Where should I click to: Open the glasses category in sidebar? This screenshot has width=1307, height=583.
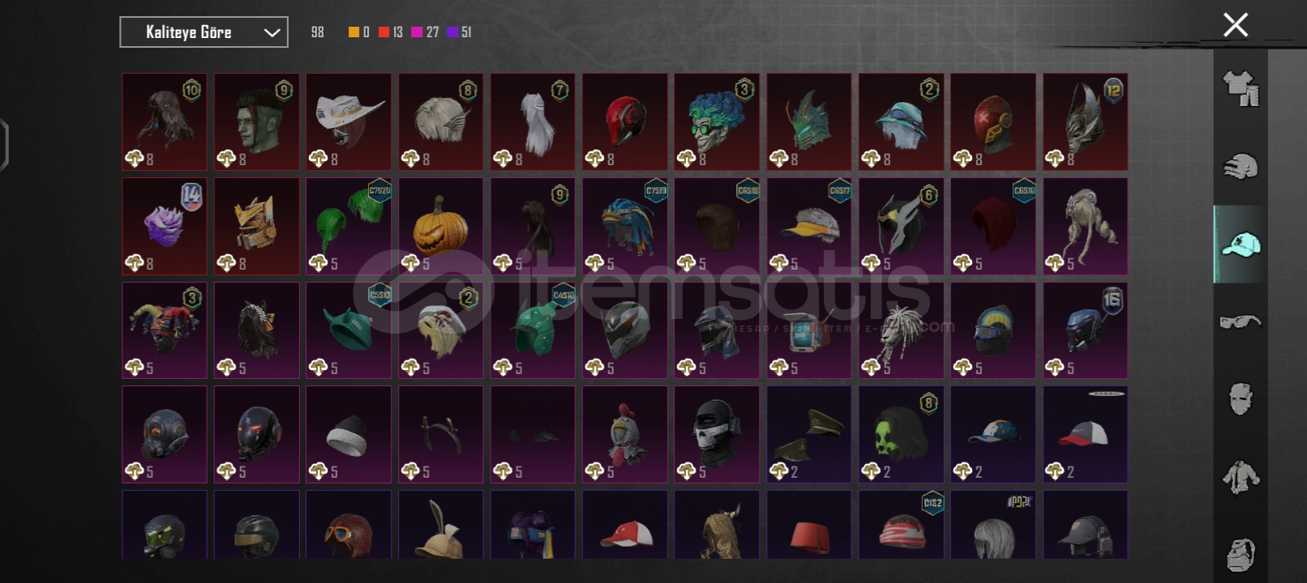pyautogui.click(x=1241, y=321)
